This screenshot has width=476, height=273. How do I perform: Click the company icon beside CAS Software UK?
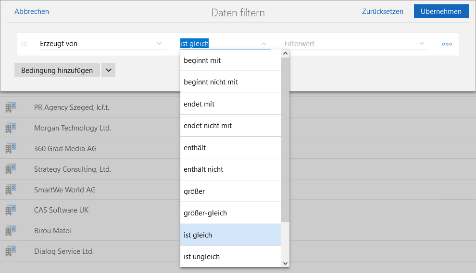pyautogui.click(x=11, y=210)
